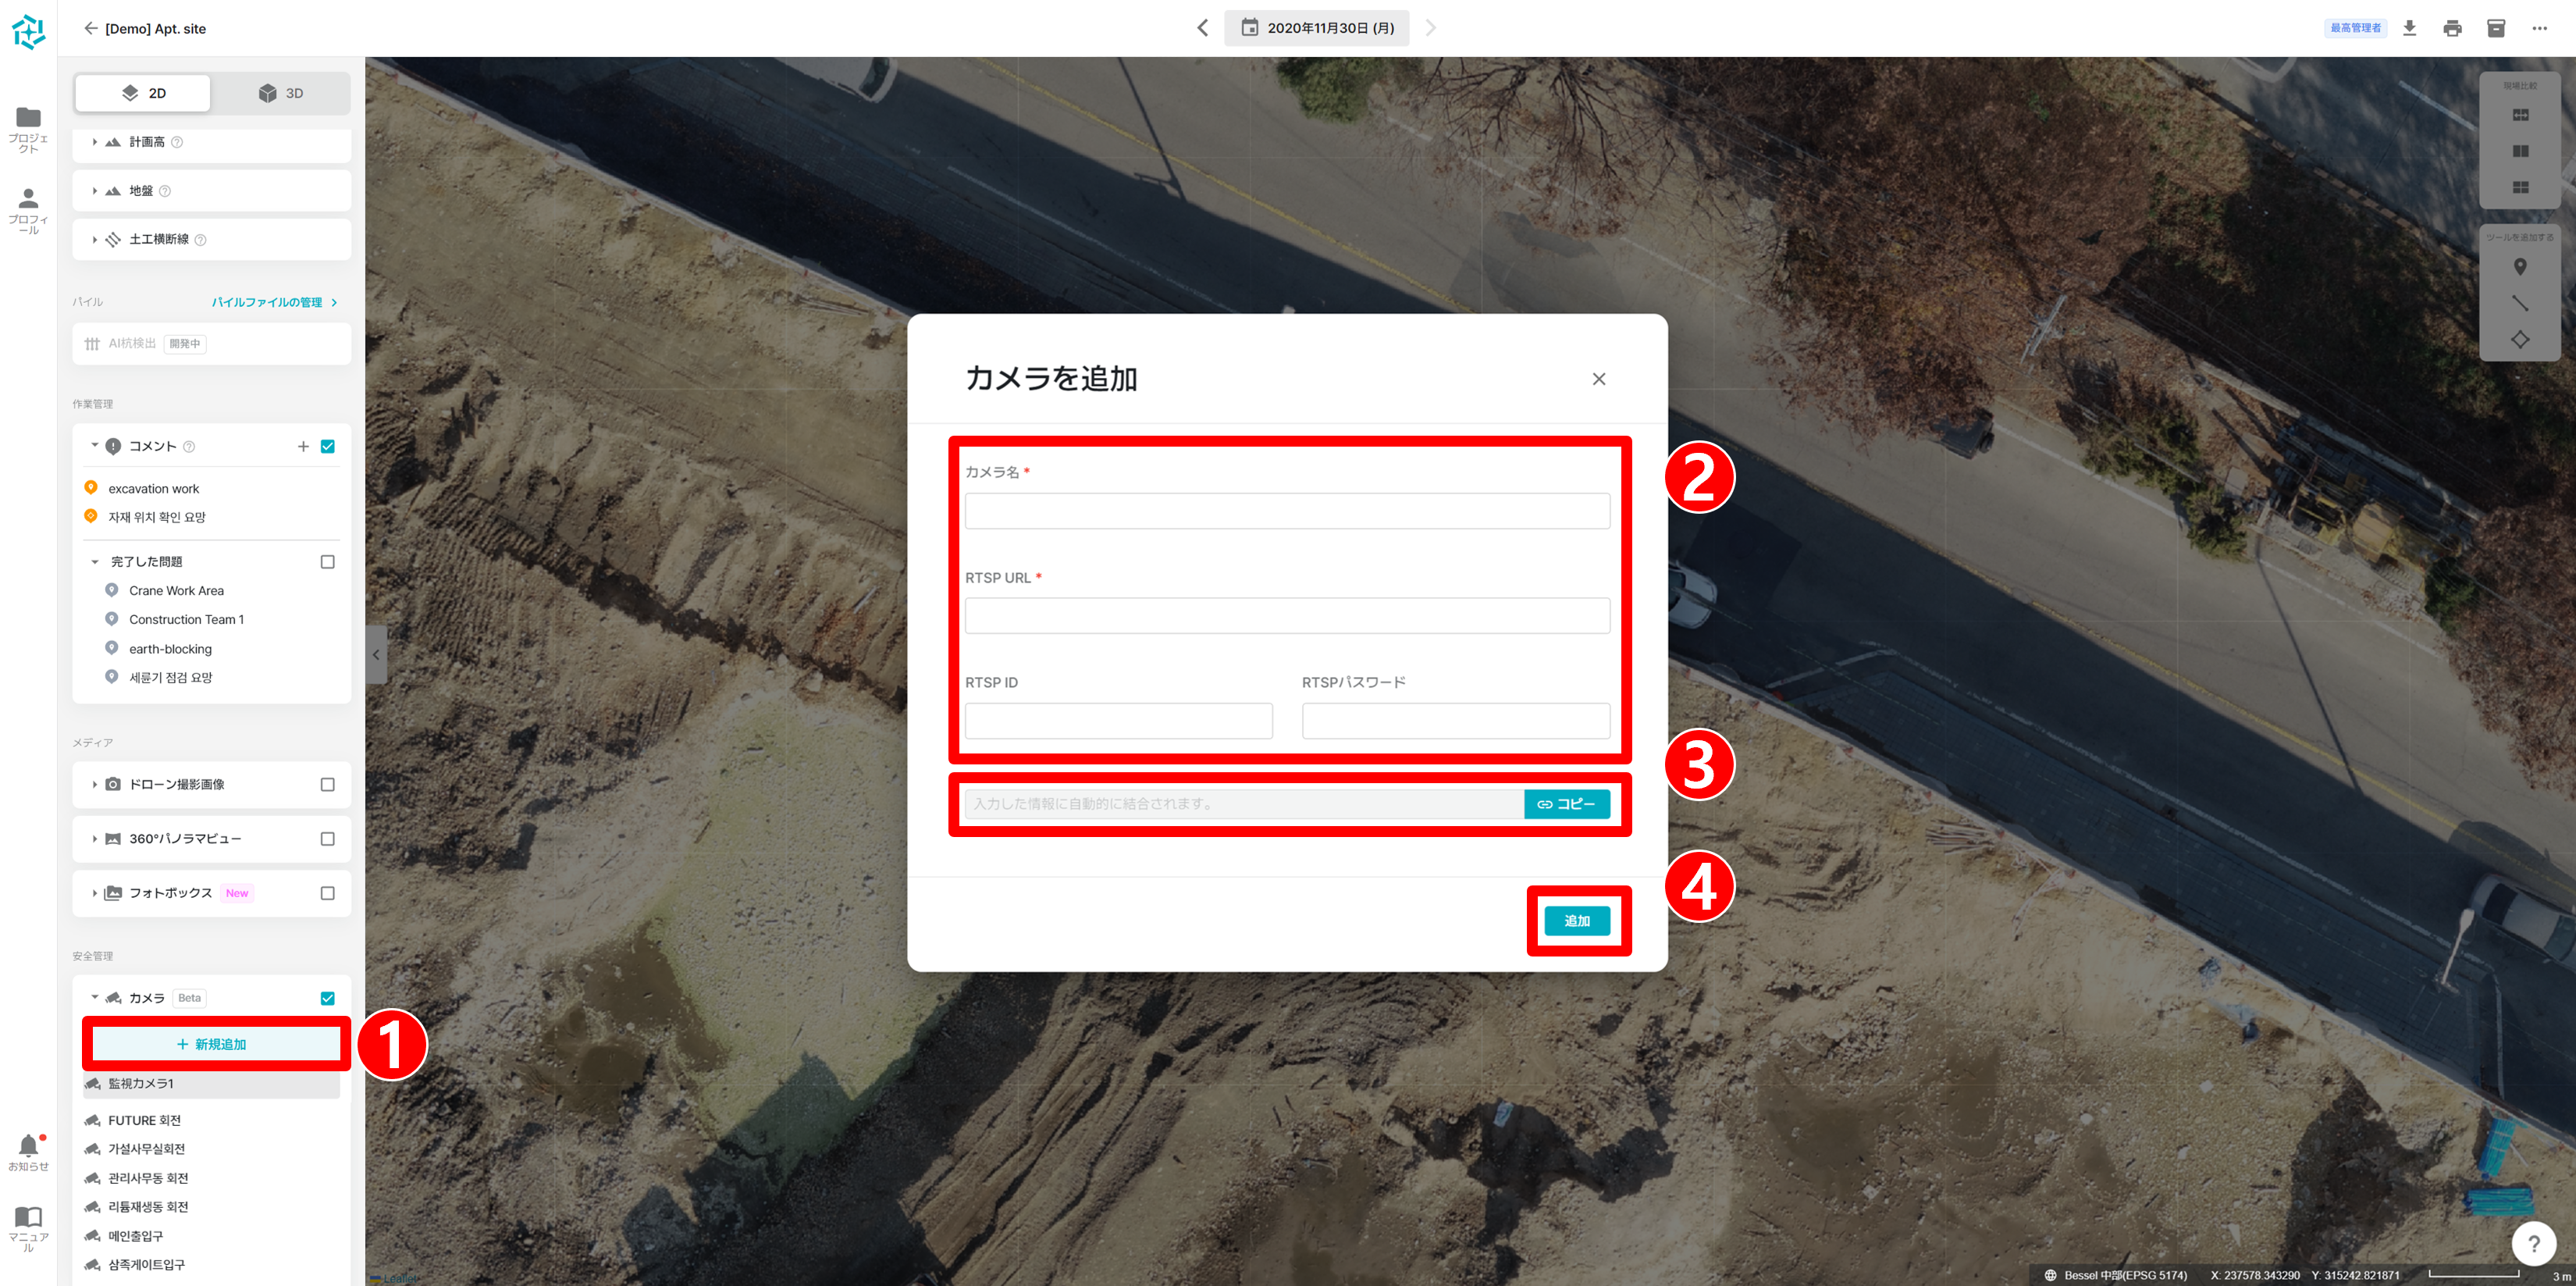Open the プロフィール sidebar icon

[27, 198]
